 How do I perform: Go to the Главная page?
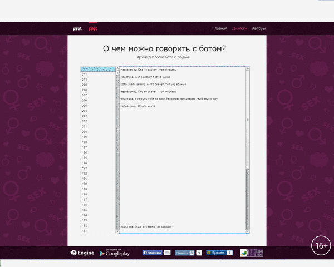[x=220, y=28]
